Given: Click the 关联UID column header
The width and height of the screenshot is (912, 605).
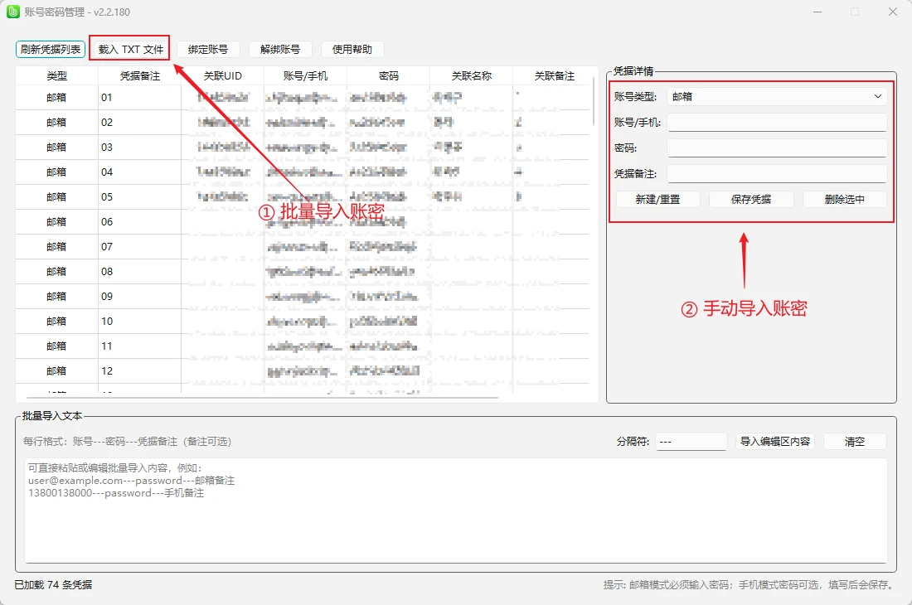Looking at the screenshot, I should pos(223,76).
